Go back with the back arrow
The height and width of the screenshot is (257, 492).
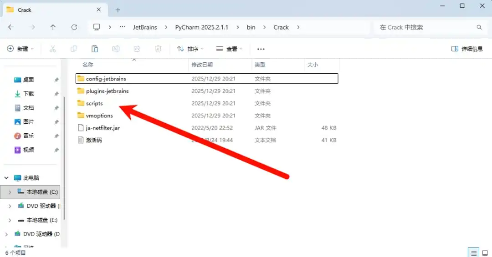pyautogui.click(x=11, y=27)
